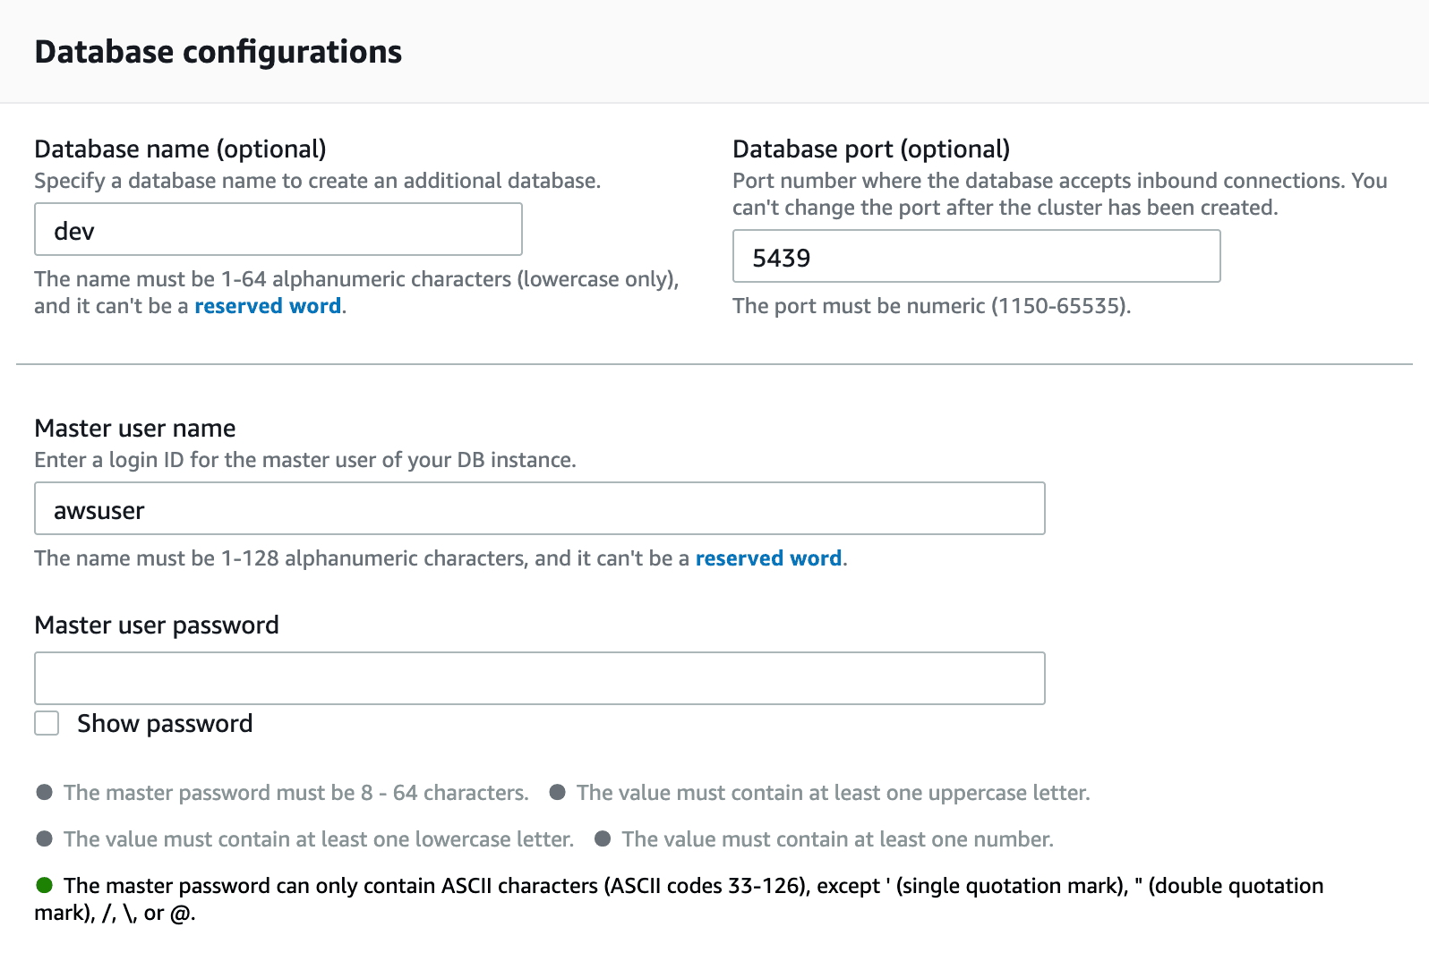This screenshot has width=1429, height=970.
Task: Click the Database name field containing dev
Action: tap(278, 230)
